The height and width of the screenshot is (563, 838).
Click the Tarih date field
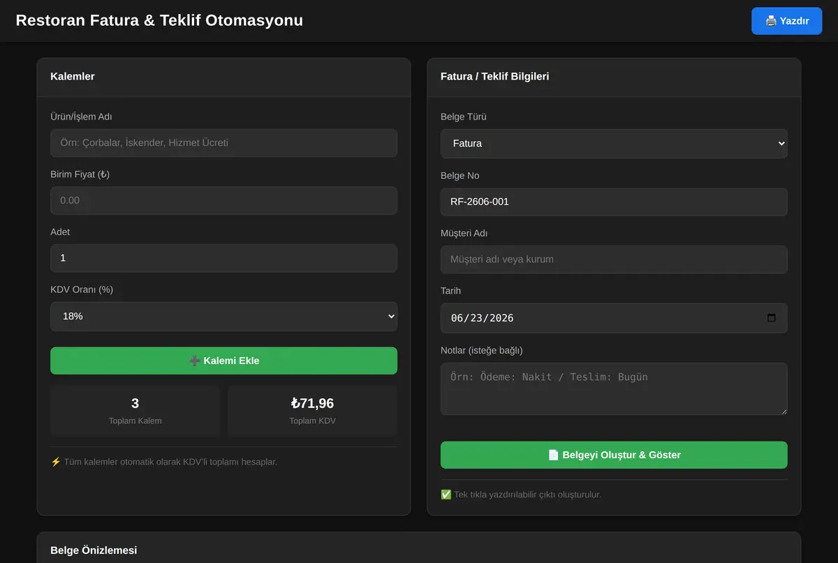point(614,318)
